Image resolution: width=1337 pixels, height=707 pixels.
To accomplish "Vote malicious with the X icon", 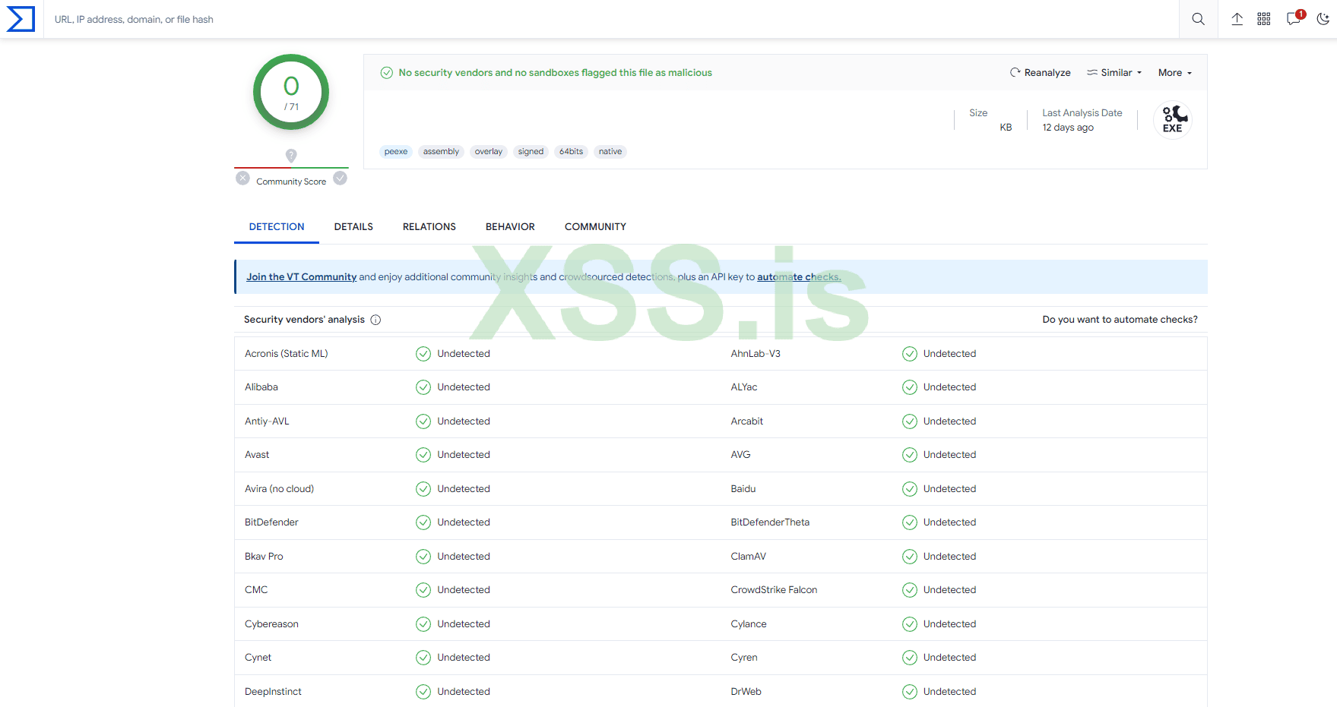I will (x=242, y=178).
